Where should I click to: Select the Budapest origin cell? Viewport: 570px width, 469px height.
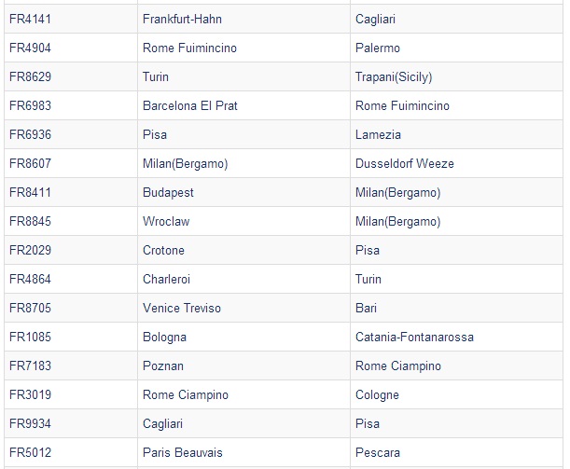click(x=243, y=192)
